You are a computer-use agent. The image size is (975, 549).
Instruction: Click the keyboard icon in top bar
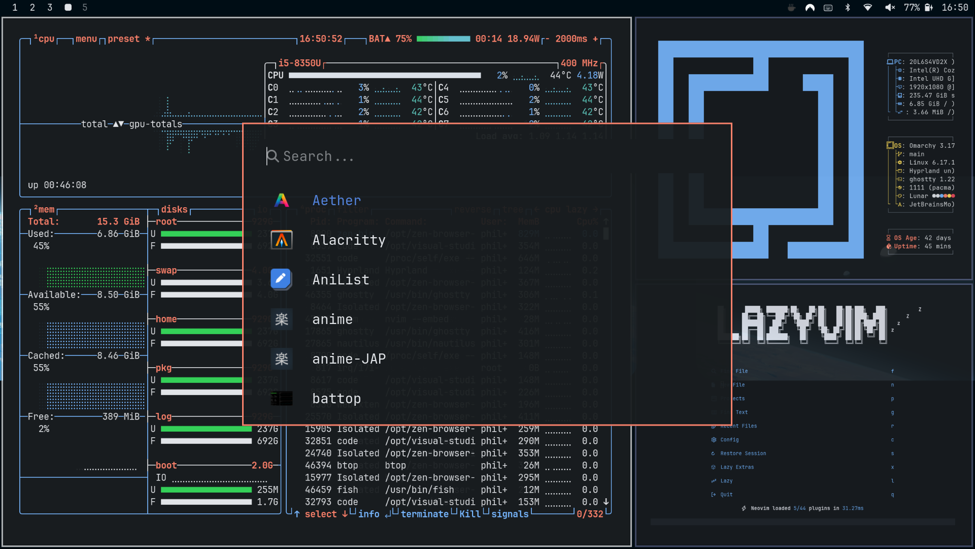point(828,8)
